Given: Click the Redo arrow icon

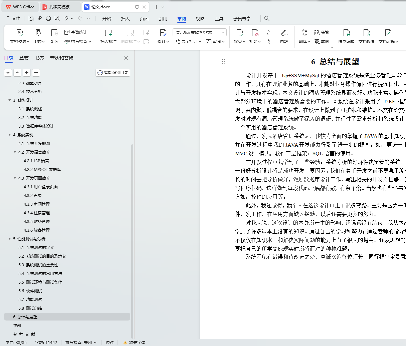Looking at the screenshot, I should 80,18.
